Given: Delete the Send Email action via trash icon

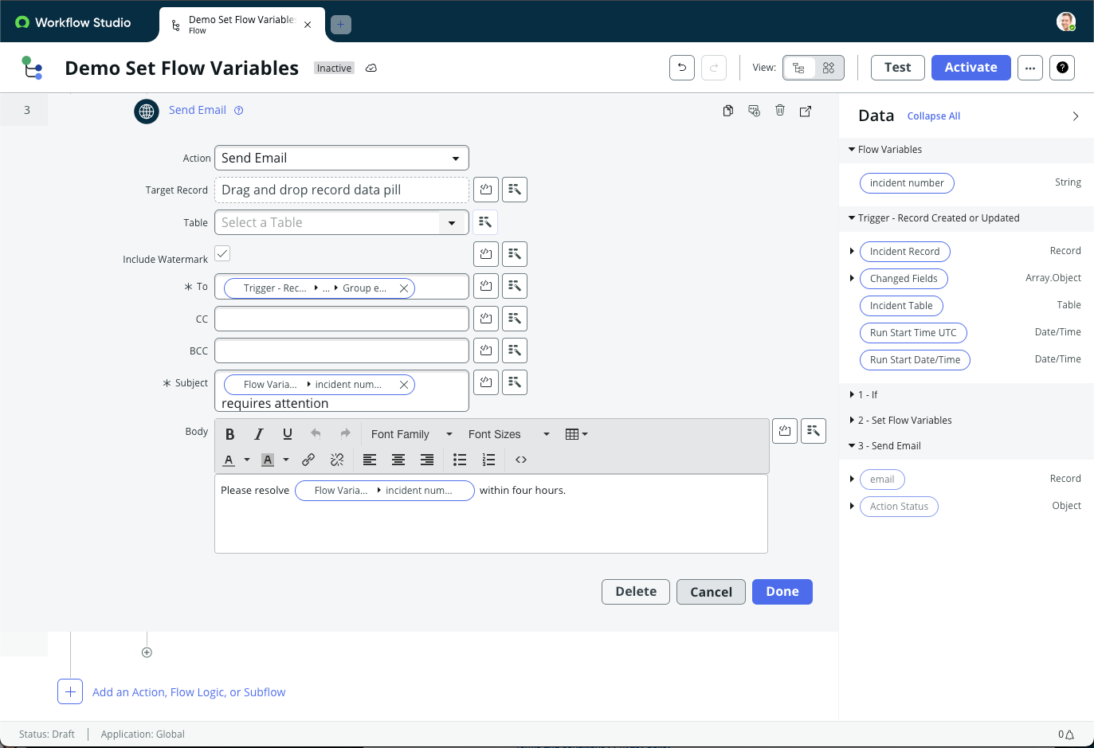Looking at the screenshot, I should click(x=780, y=111).
